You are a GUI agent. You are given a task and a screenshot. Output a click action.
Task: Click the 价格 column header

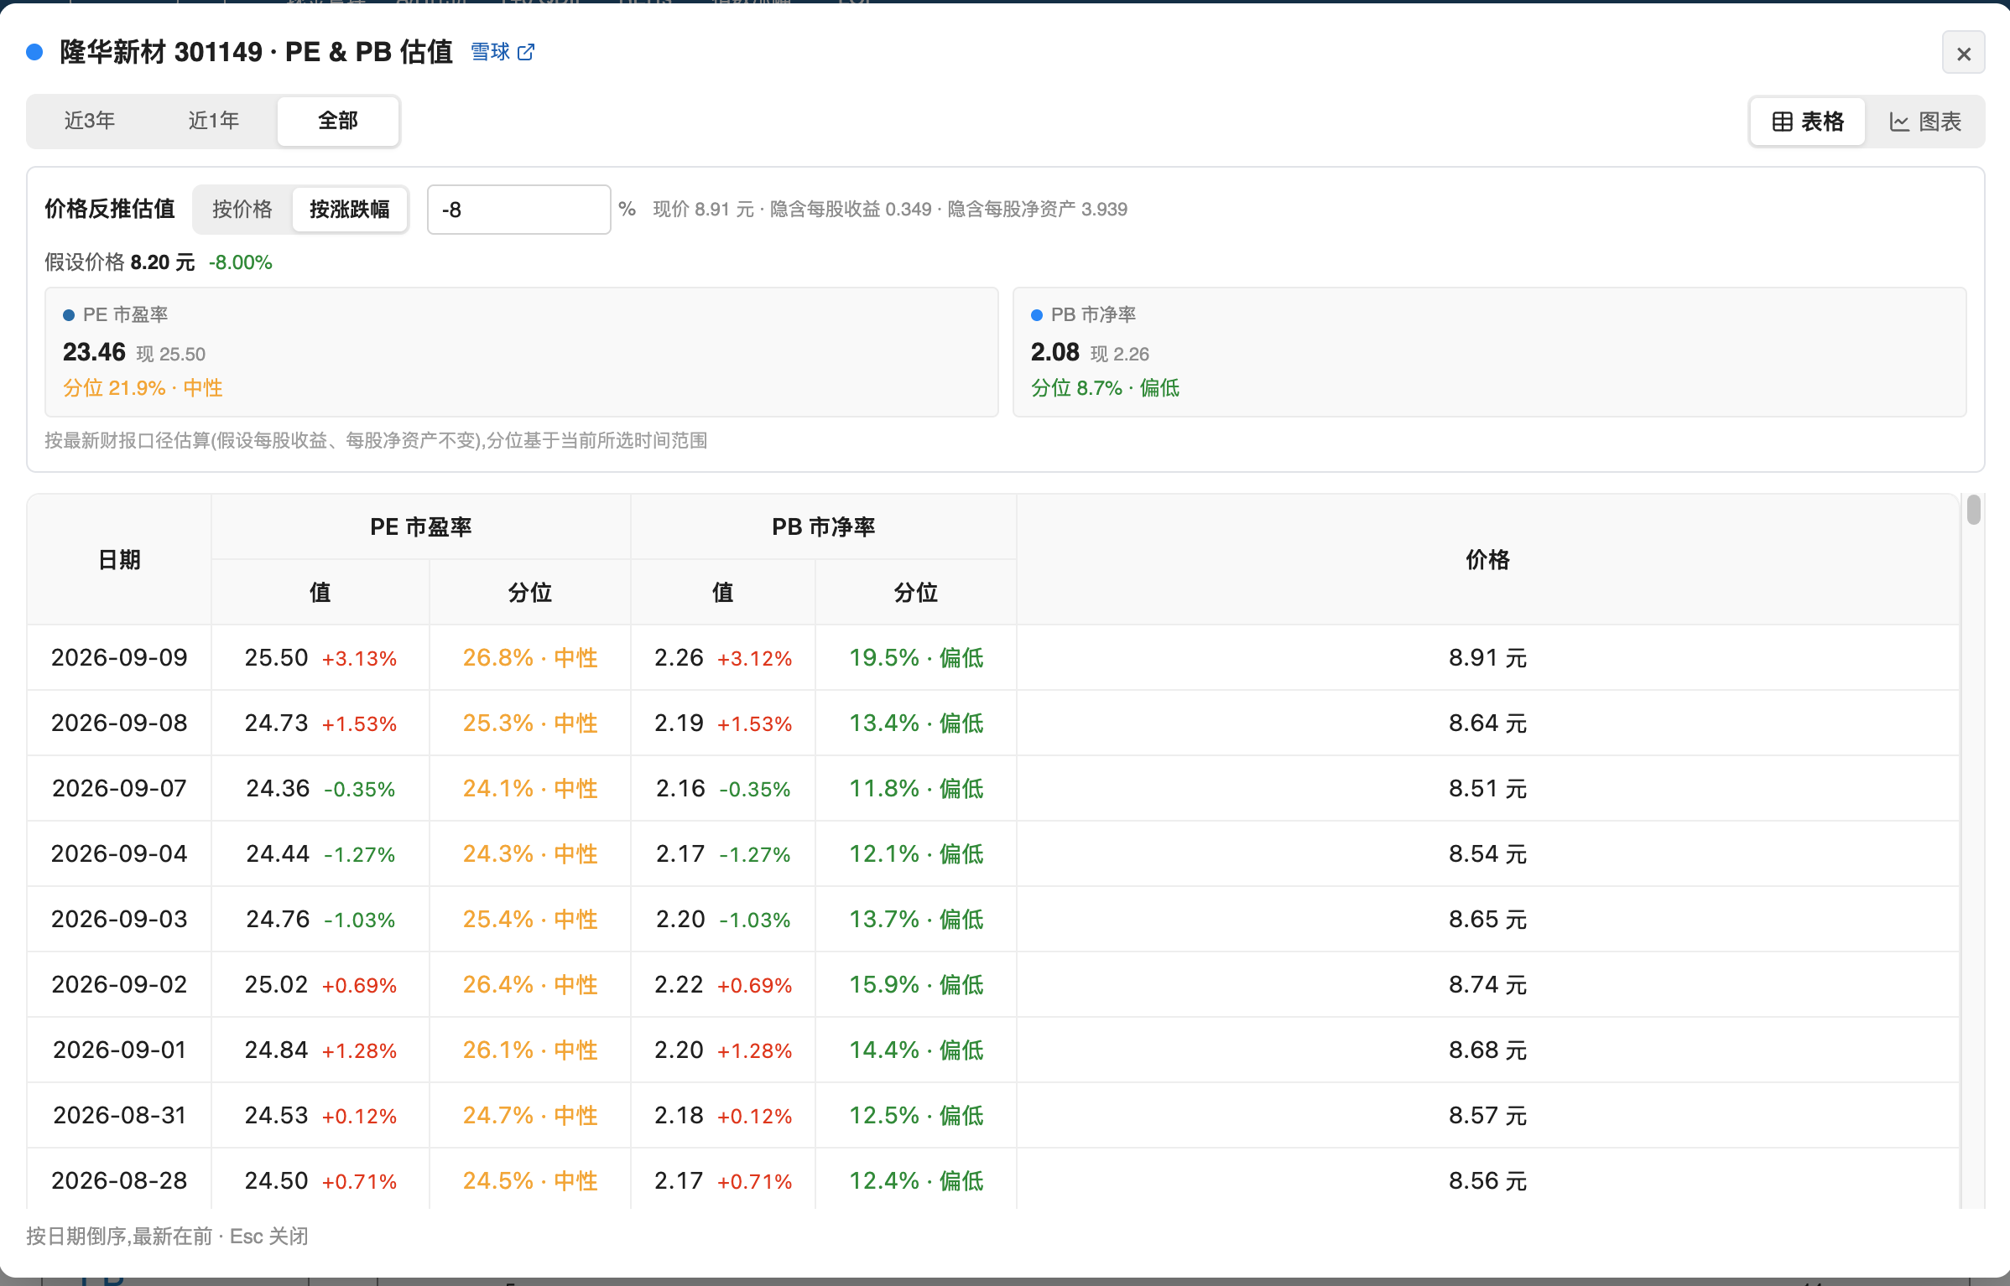point(1488,559)
